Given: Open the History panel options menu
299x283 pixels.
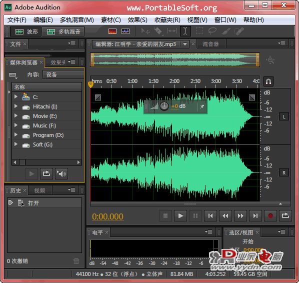Looking at the screenshot, I should [71, 189].
